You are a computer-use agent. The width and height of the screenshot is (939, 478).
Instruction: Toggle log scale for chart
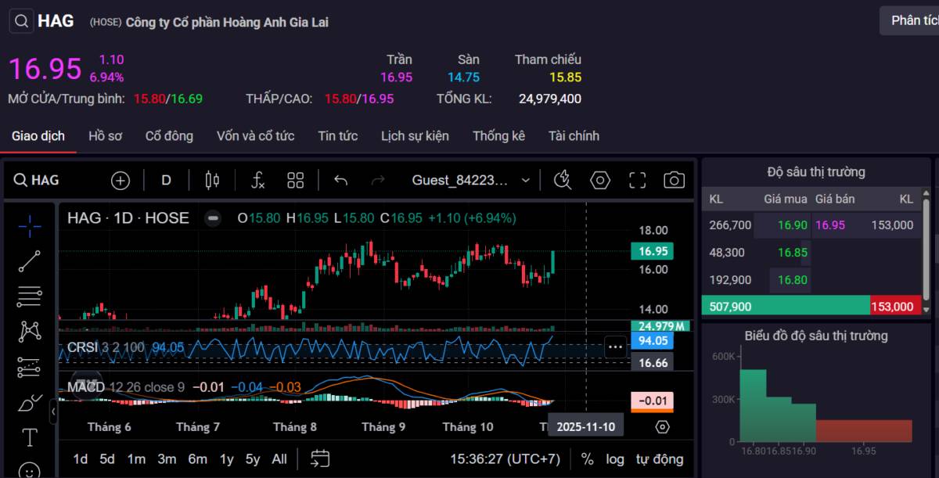tap(615, 459)
